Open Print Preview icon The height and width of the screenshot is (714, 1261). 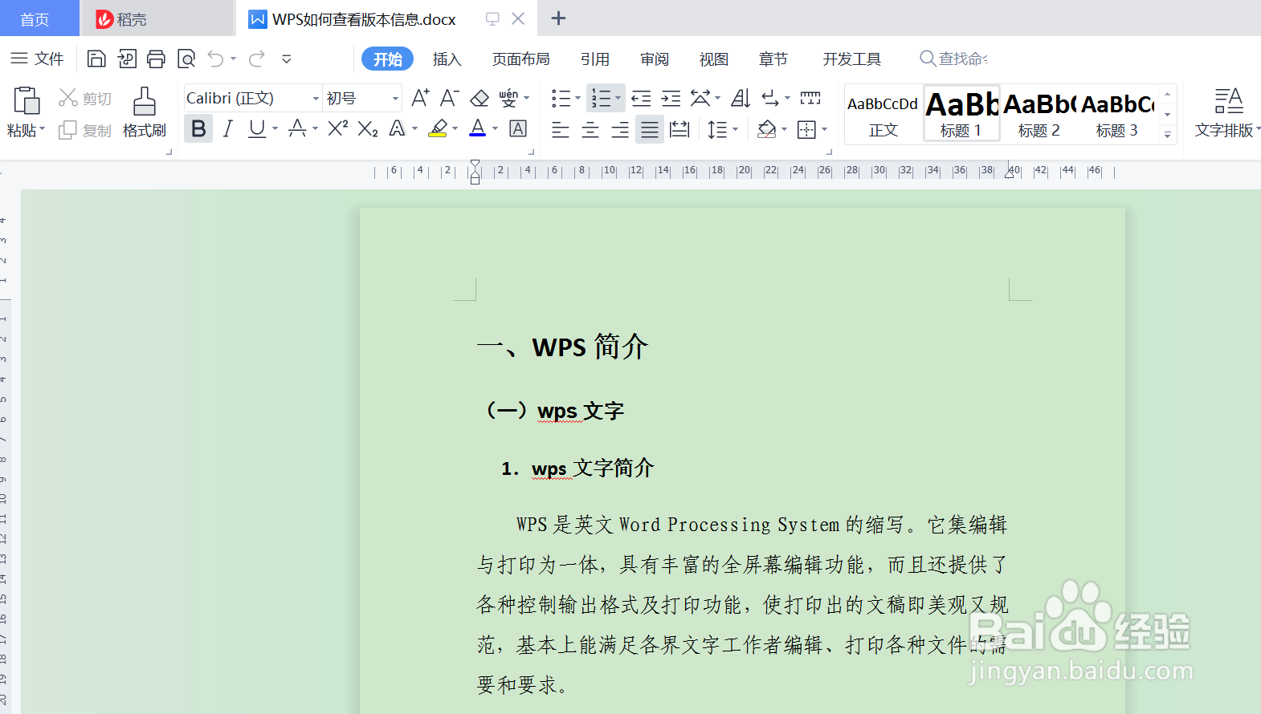(x=186, y=59)
